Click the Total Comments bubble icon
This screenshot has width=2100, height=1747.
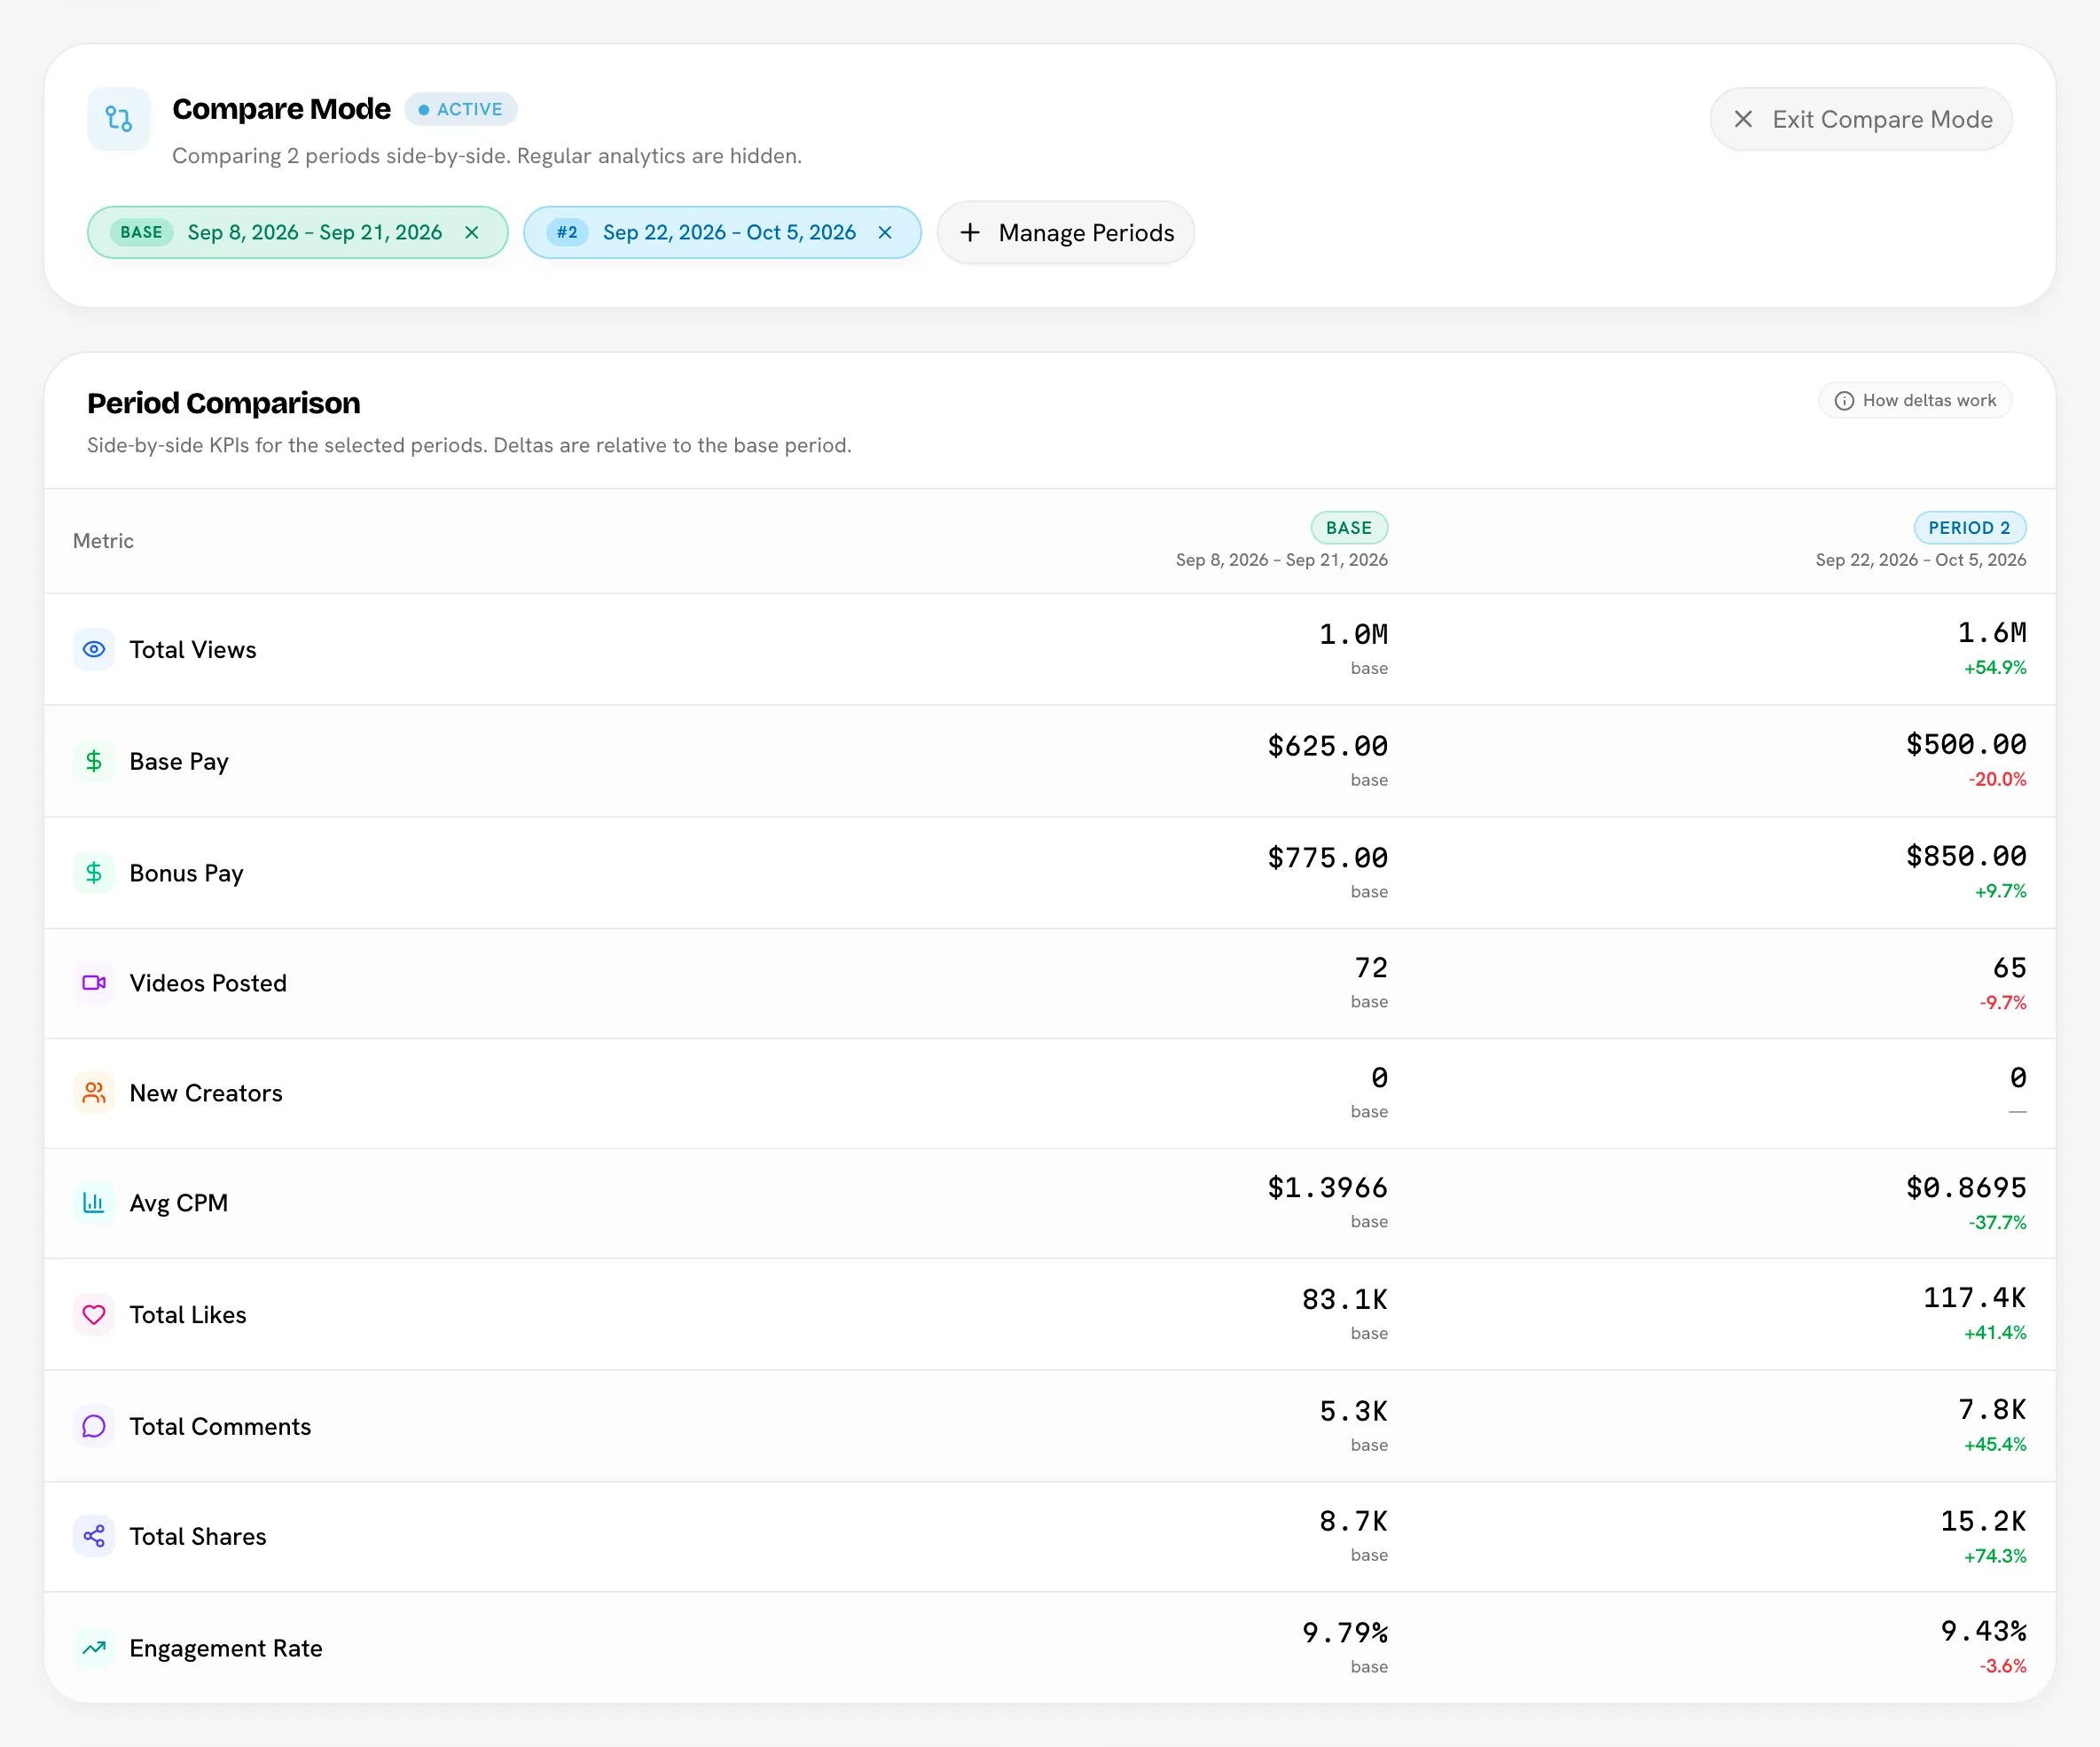tap(94, 1426)
